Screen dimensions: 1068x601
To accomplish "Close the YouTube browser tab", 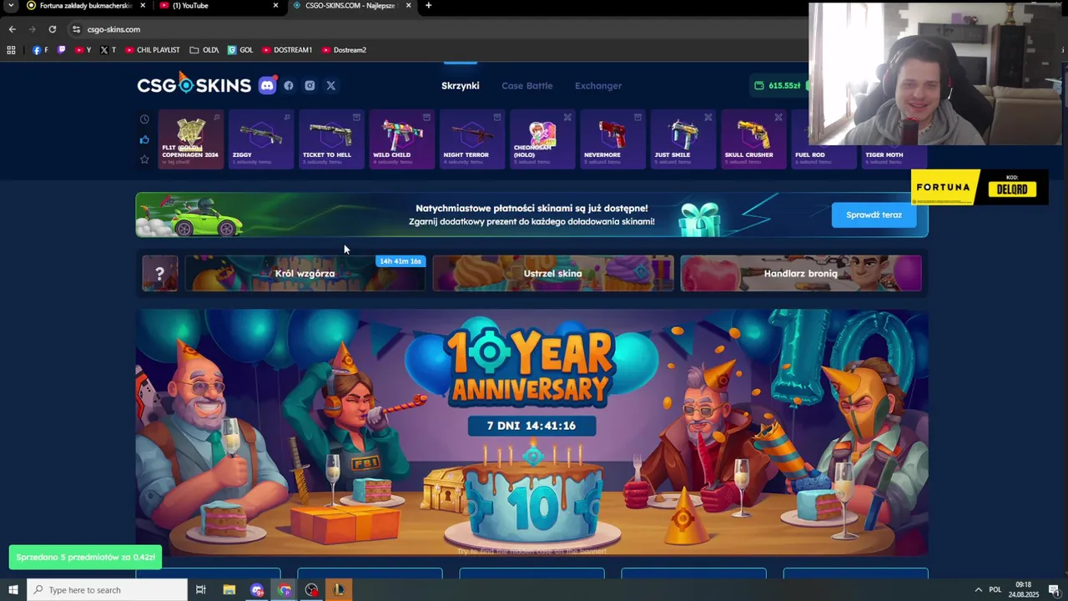I will (x=275, y=6).
